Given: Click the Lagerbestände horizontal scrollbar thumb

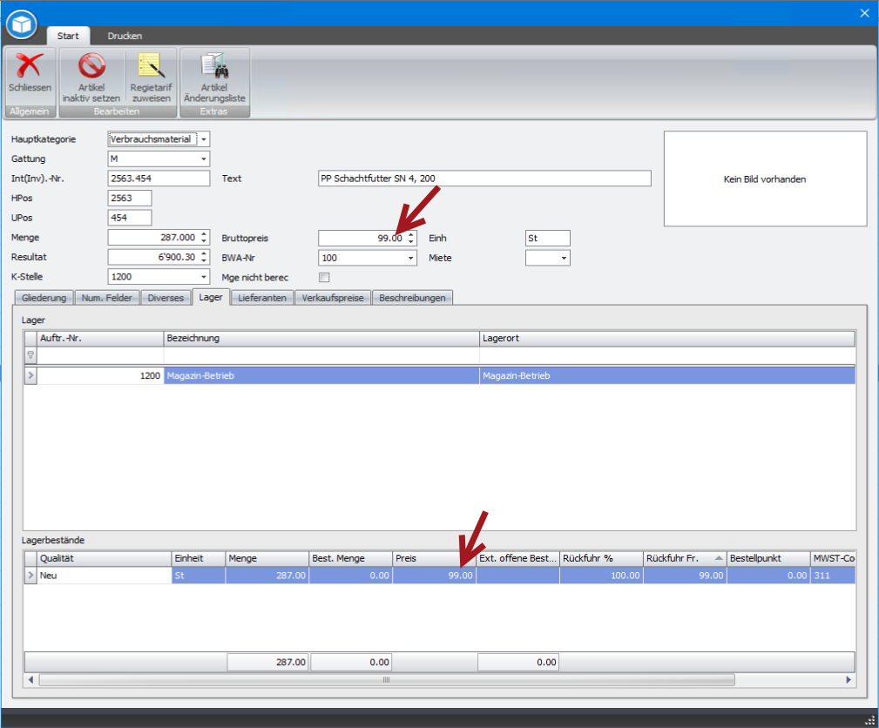Looking at the screenshot, I should pyautogui.click(x=386, y=680).
